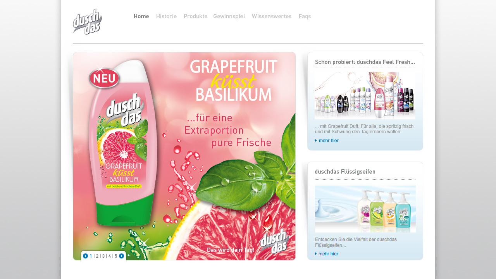Image resolution: width=496 pixels, height=279 pixels.
Task: Click the NEU badge on the banner
Action: (x=104, y=78)
